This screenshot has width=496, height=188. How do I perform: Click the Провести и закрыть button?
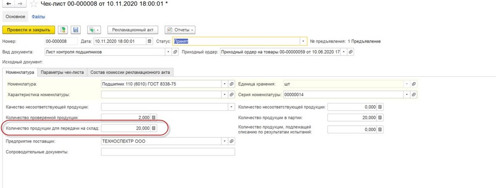click(29, 29)
